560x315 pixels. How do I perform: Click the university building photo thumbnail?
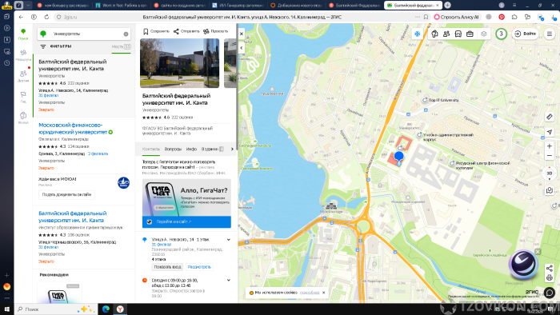pos(180,63)
